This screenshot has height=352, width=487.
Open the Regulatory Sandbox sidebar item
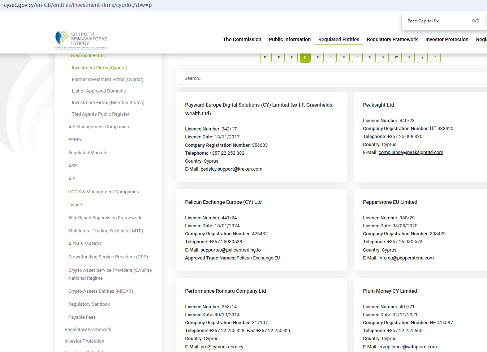tap(89, 304)
